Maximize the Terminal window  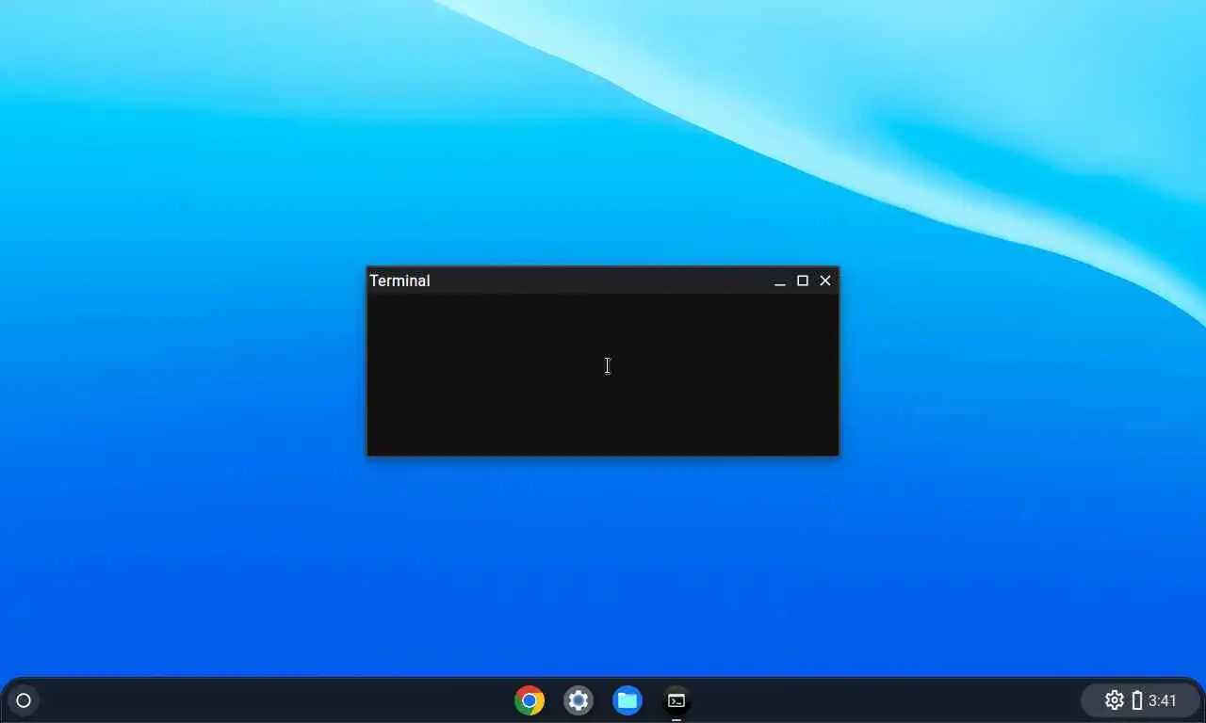click(x=803, y=281)
